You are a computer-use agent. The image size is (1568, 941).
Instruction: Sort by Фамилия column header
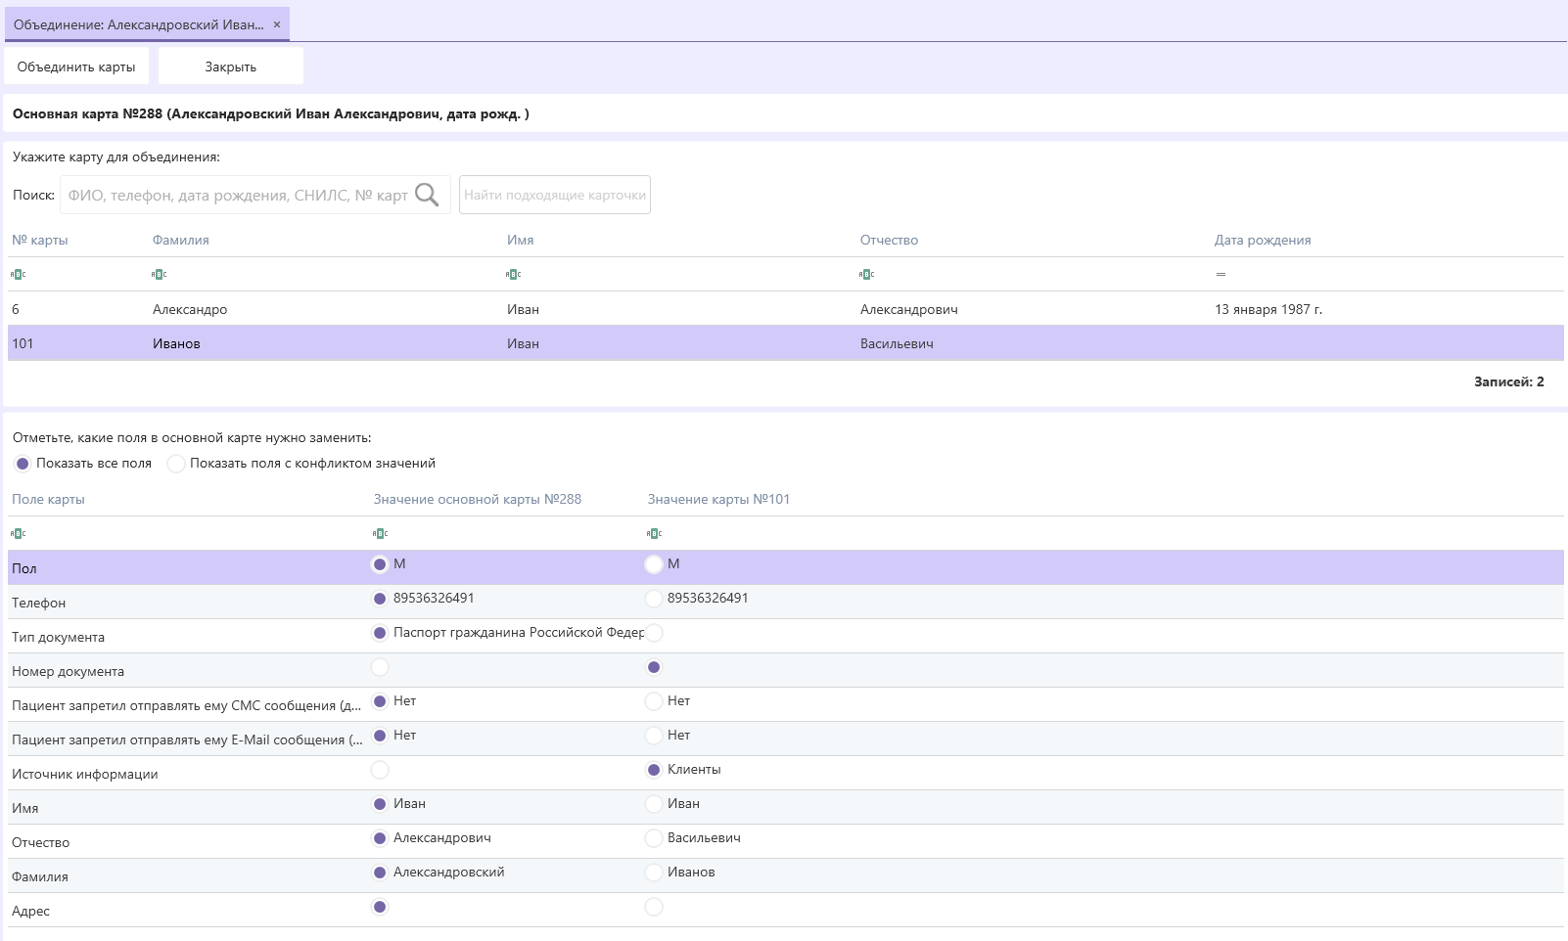point(181,240)
